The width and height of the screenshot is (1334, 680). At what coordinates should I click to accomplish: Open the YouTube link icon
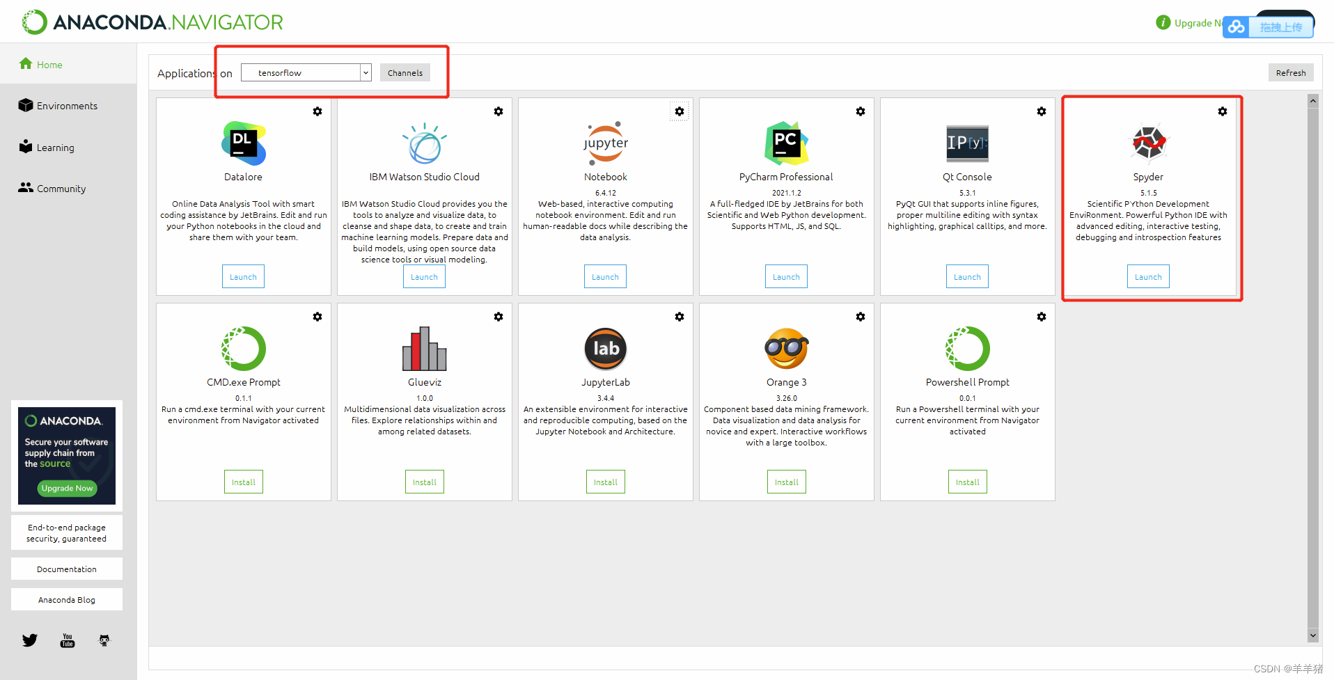coord(68,640)
